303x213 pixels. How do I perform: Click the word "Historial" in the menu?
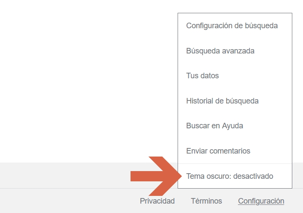pos(200,101)
